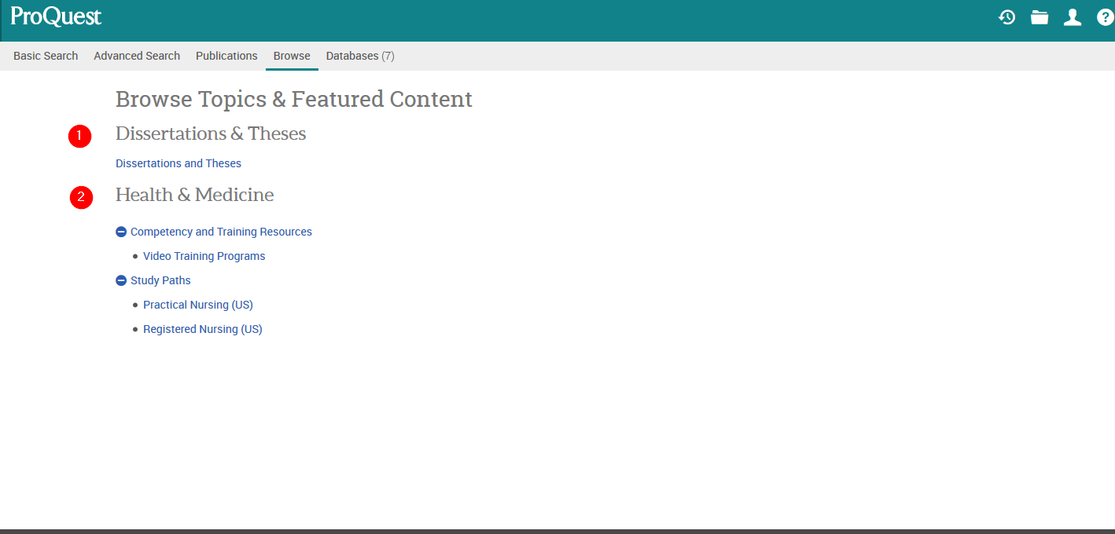Click the red number 1 marker
Screen dimensions: 1115x534
79,136
